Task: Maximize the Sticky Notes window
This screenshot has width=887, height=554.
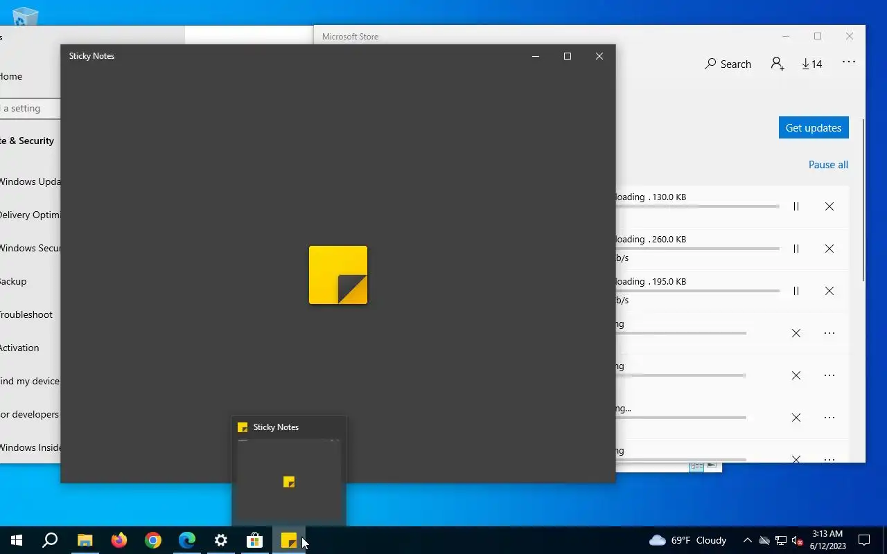Action: (x=568, y=56)
